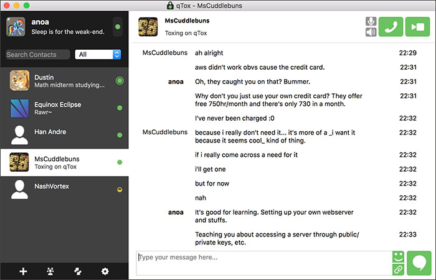
Task: Open the group chat icon
Action: (x=50, y=271)
